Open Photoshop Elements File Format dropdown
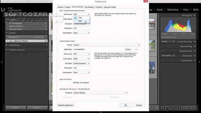 (x=81, y=14)
